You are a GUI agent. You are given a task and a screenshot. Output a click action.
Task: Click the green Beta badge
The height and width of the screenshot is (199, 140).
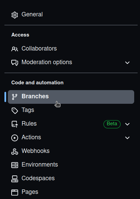coord(112,124)
